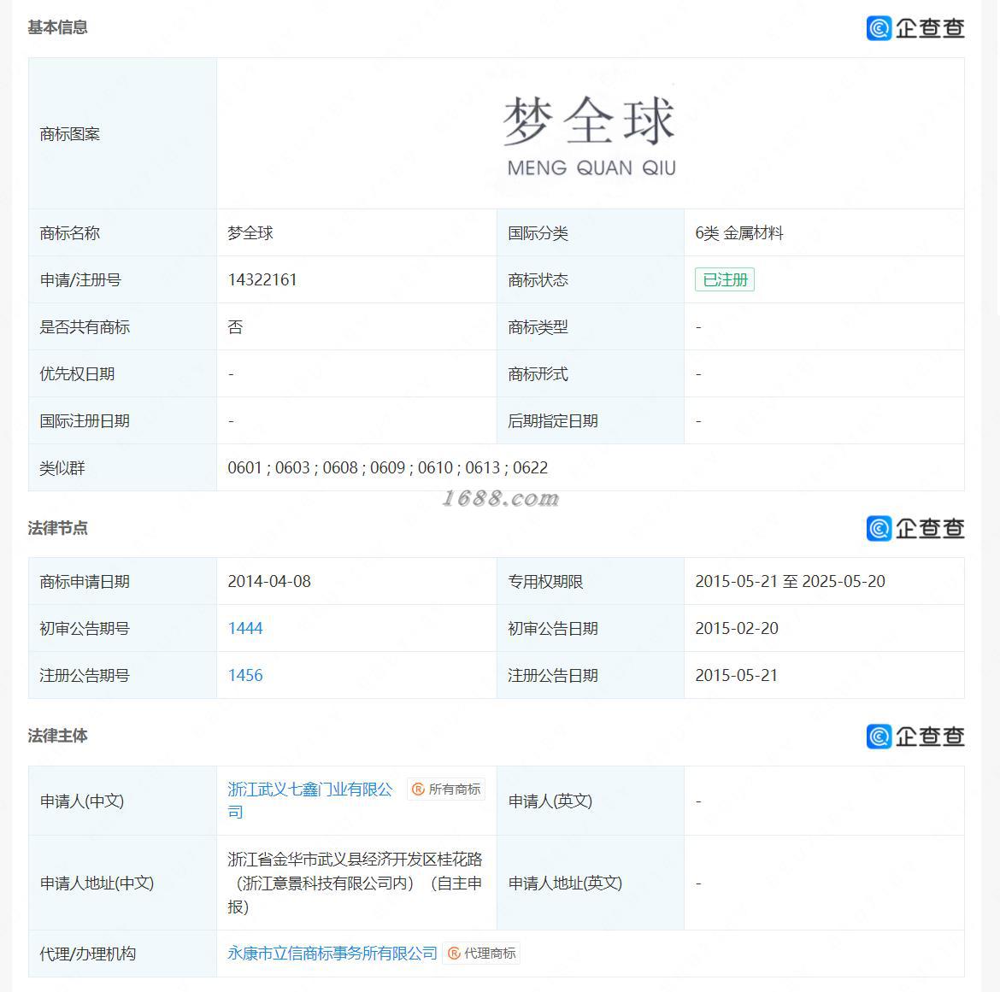Click the 企查查 logo in 法律主体 section
Viewport: 1000px width, 992px height.
tap(915, 737)
